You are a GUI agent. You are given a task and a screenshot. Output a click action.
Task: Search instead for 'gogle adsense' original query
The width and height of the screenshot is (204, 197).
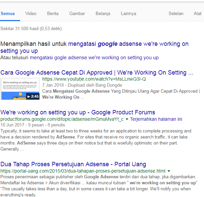[x=94, y=58]
